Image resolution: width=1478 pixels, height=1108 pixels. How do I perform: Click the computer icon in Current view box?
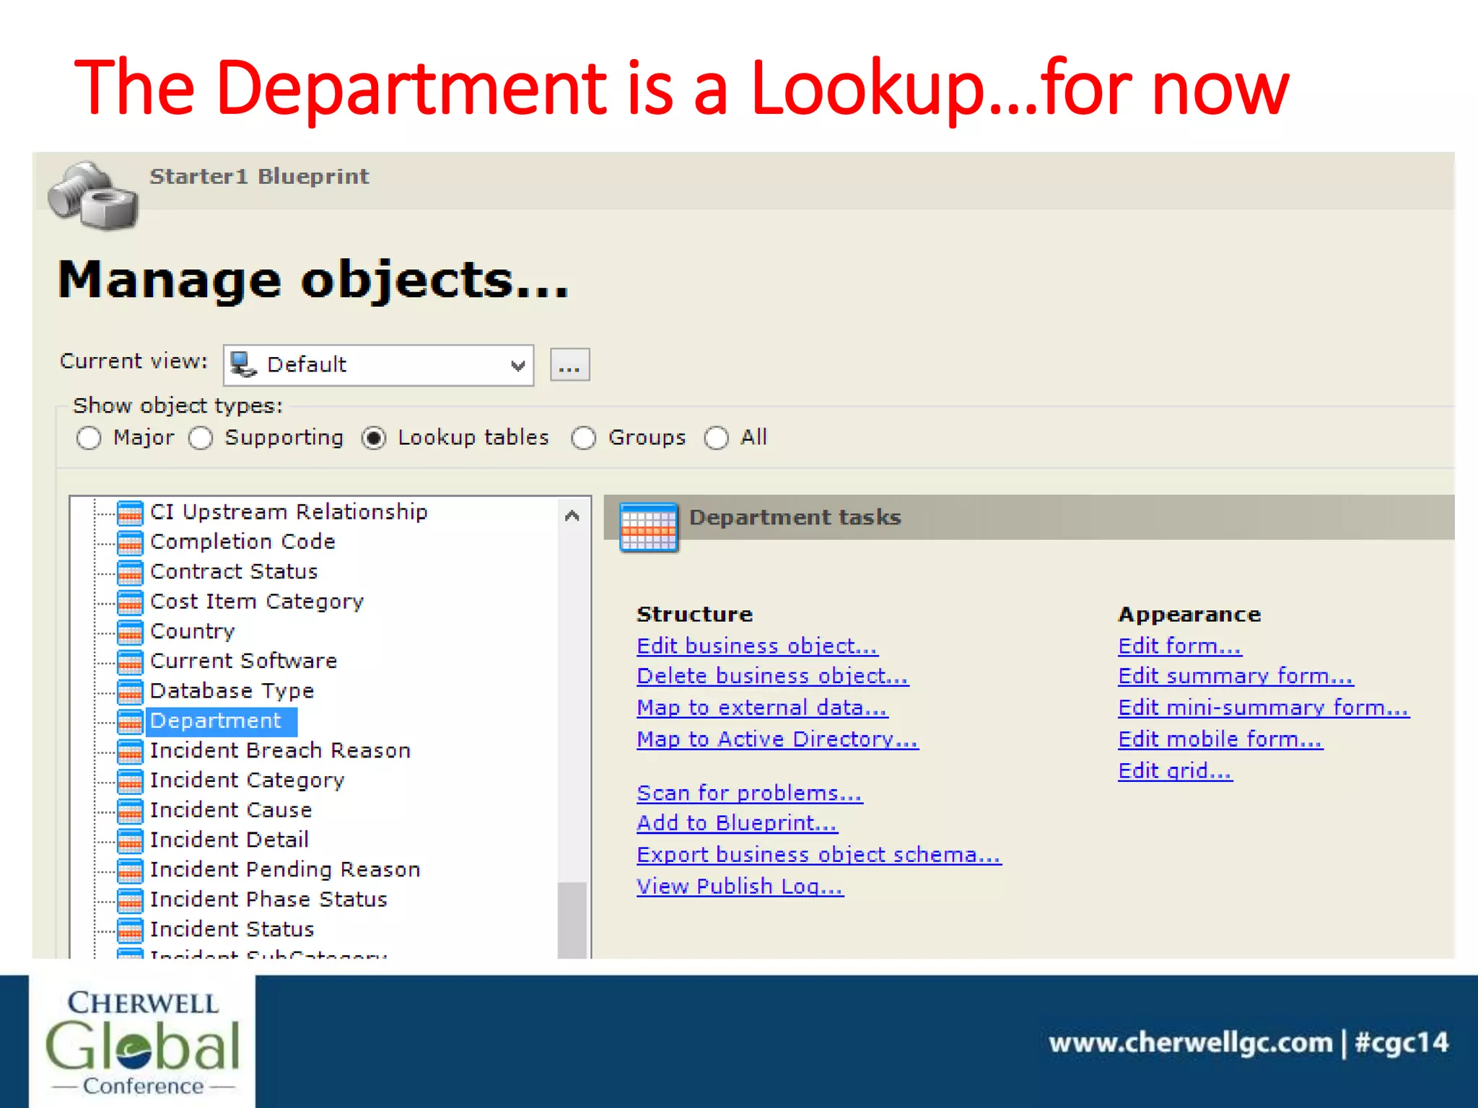tap(243, 365)
